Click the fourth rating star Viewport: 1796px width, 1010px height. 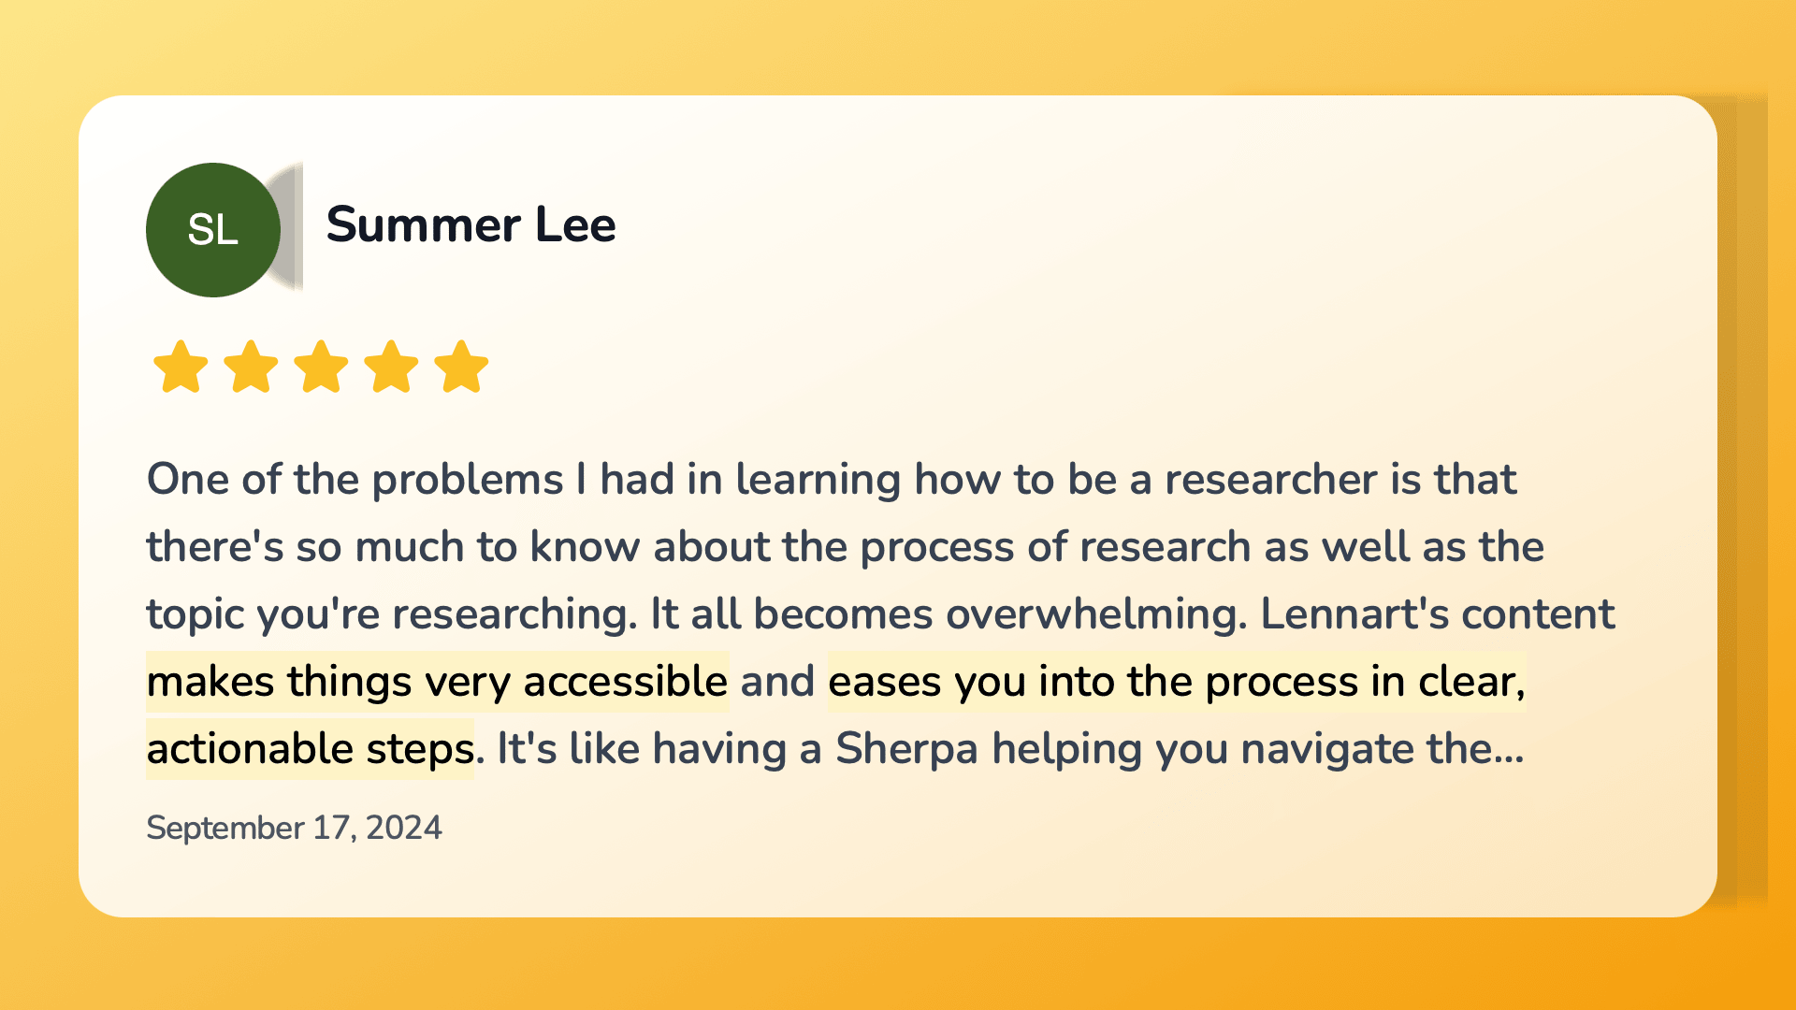(x=391, y=367)
